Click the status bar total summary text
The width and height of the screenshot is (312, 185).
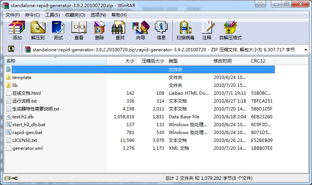pos(209,178)
